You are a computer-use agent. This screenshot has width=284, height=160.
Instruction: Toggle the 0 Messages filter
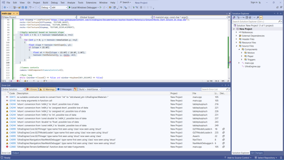coord(64,89)
